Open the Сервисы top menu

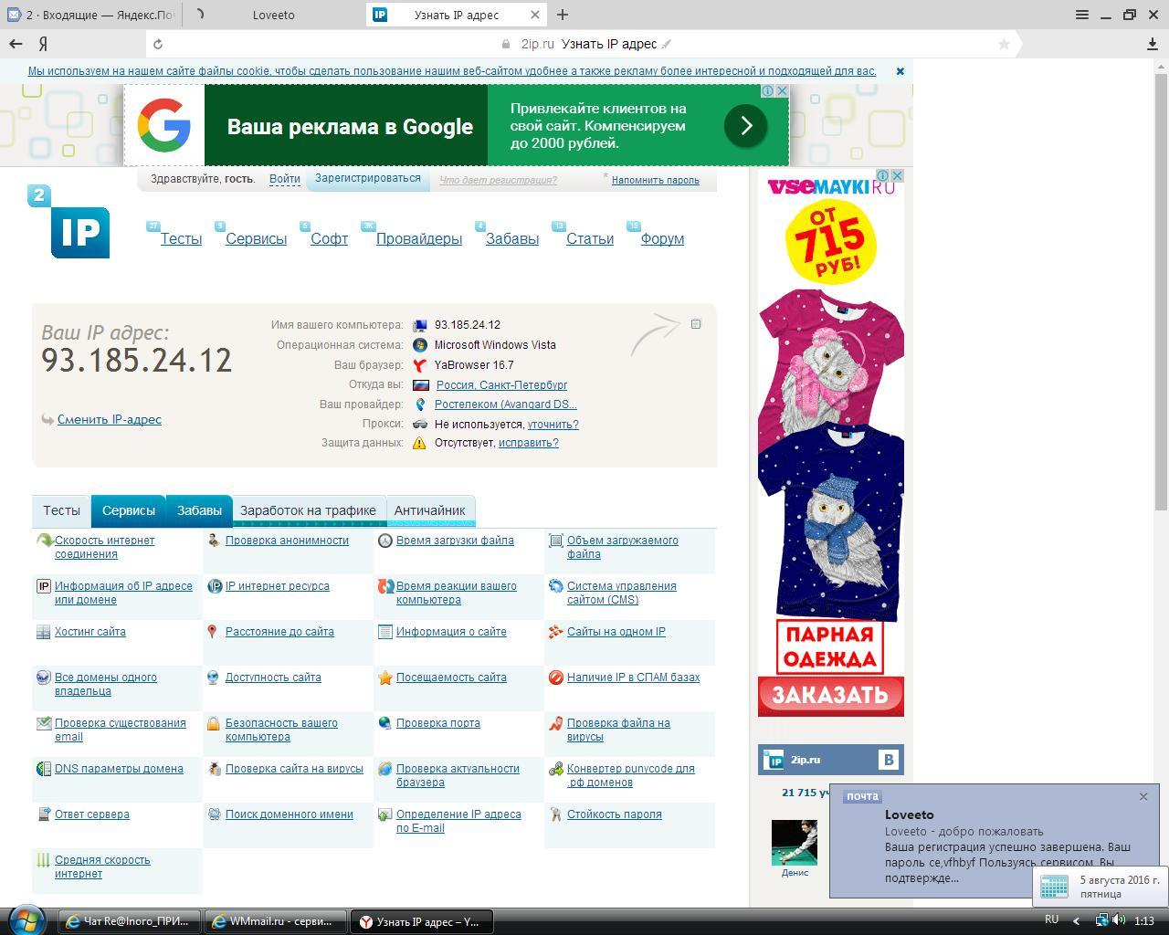257,238
